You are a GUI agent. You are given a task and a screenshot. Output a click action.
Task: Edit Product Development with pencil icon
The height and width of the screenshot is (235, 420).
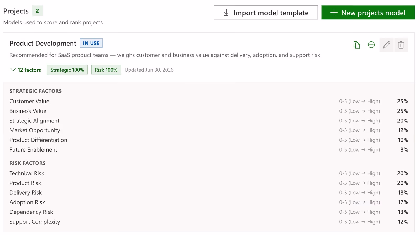tap(386, 45)
